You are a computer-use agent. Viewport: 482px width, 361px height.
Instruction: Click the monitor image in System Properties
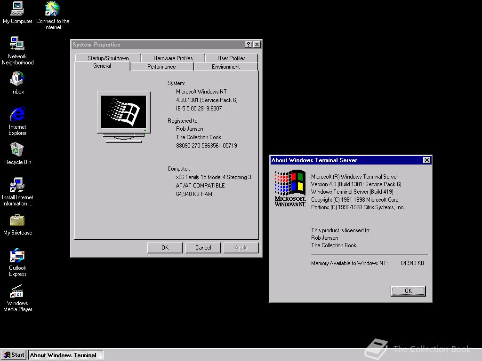(124, 117)
